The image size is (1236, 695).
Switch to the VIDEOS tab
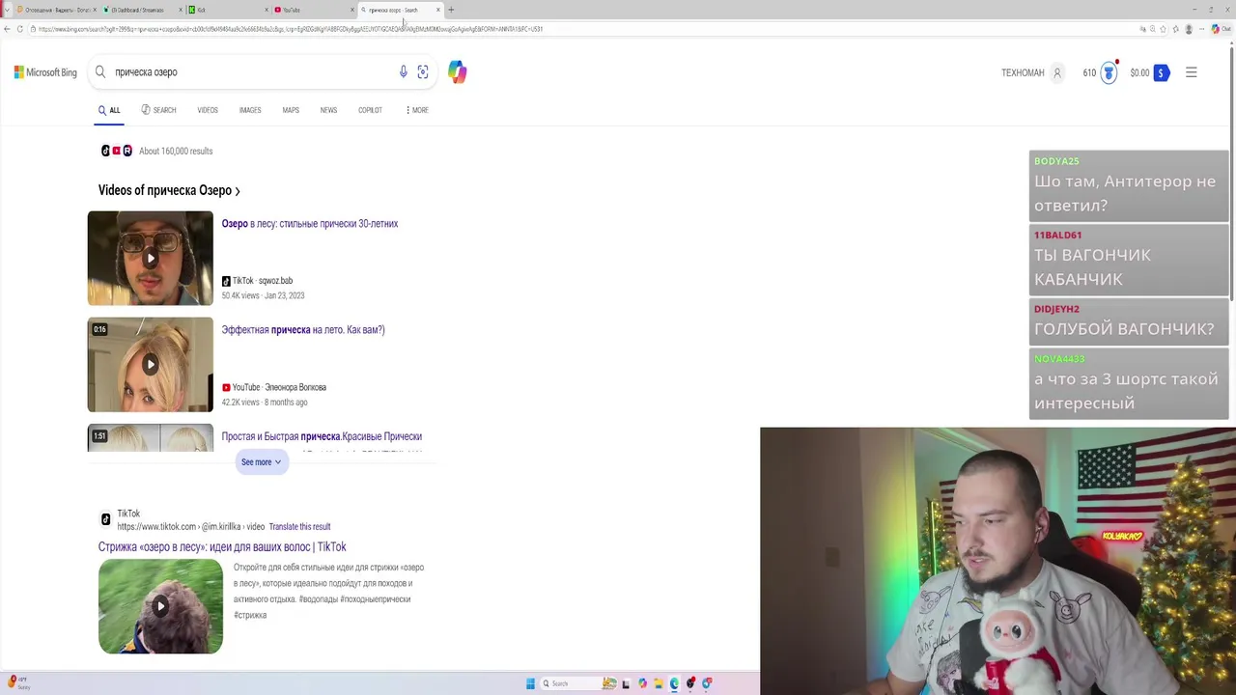click(208, 110)
